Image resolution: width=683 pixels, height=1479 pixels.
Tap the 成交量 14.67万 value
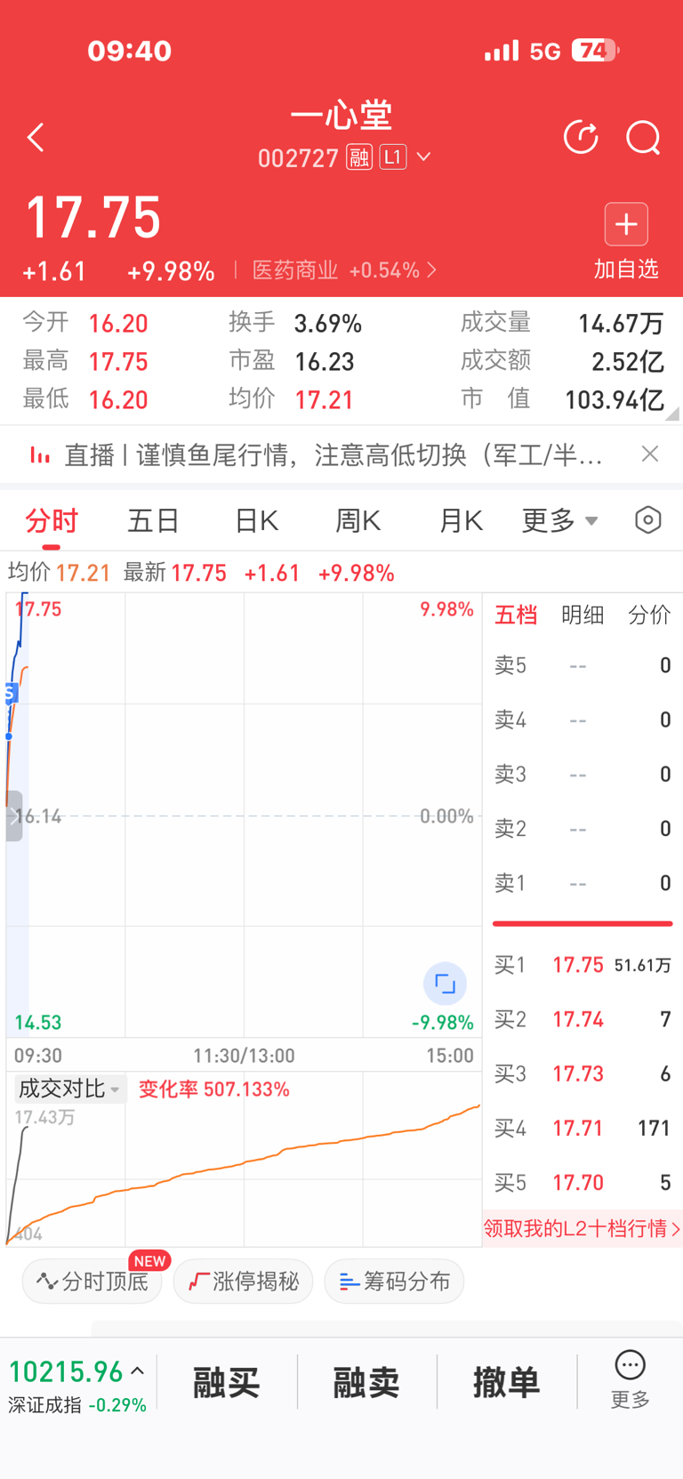pyautogui.click(x=621, y=324)
